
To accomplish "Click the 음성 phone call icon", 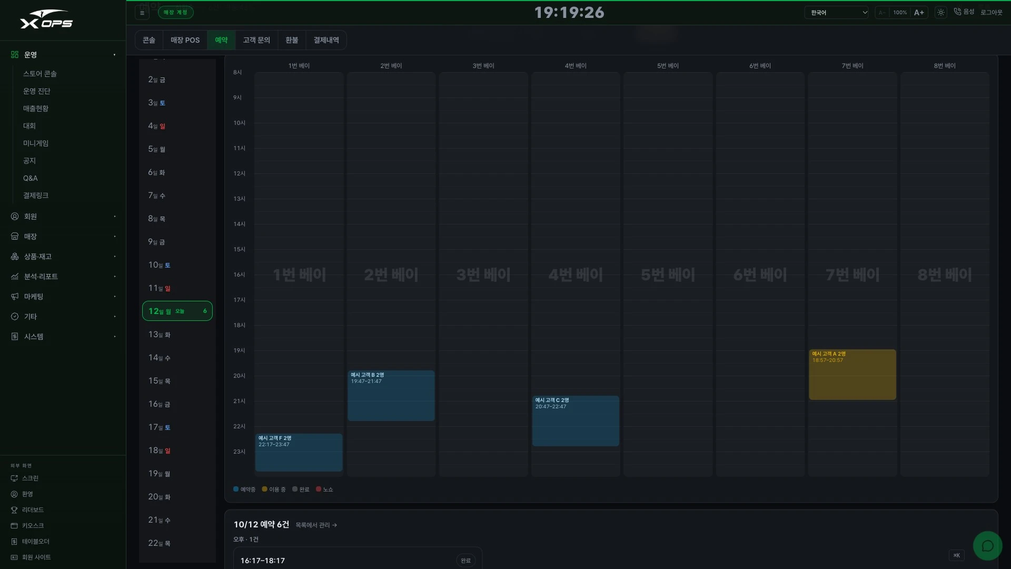I will tap(957, 12).
